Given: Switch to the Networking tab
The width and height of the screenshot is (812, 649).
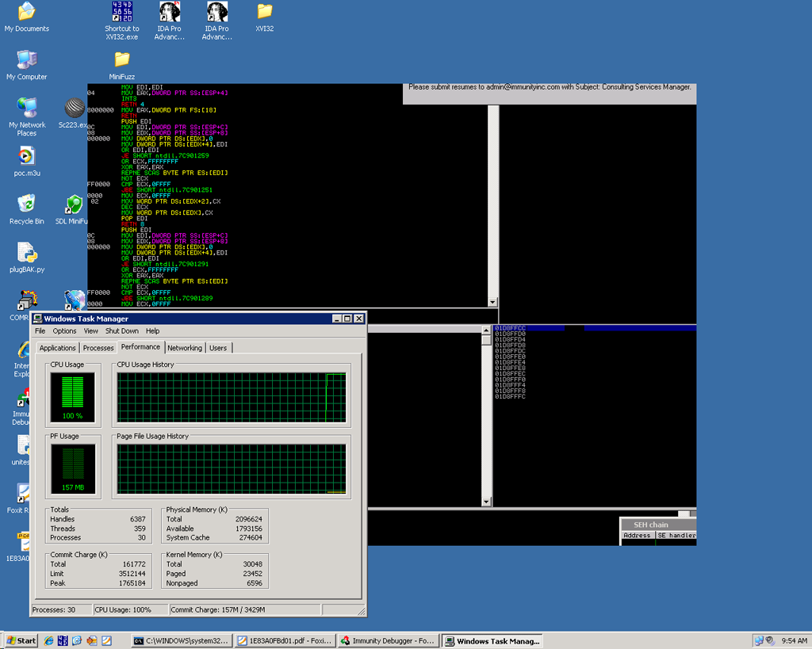Looking at the screenshot, I should click(185, 348).
